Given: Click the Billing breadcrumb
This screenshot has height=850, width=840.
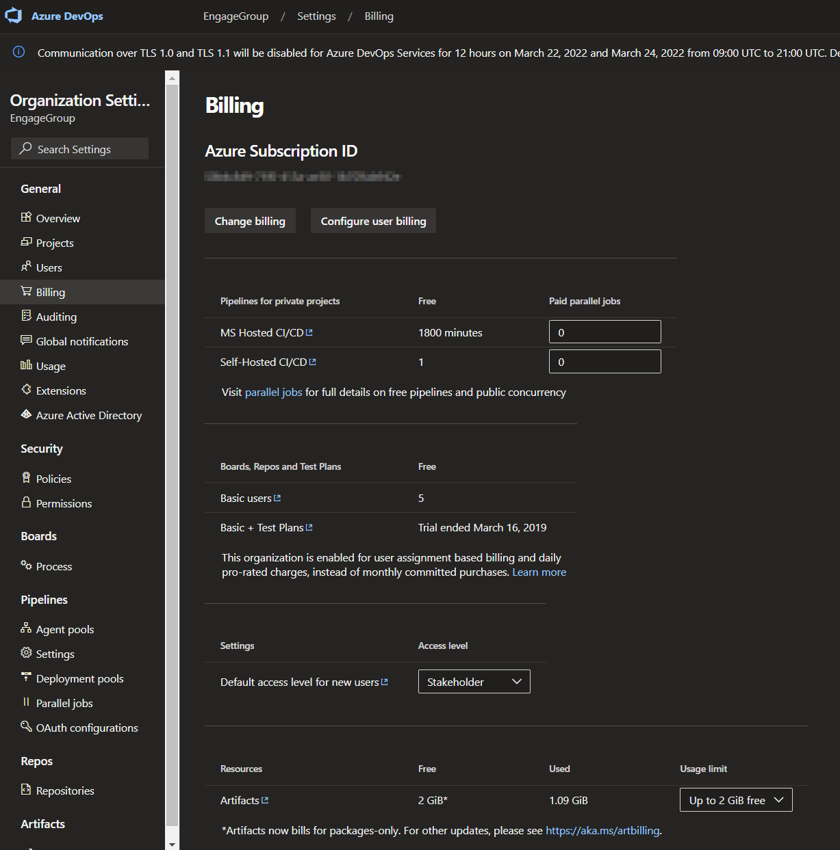Looking at the screenshot, I should click(379, 16).
